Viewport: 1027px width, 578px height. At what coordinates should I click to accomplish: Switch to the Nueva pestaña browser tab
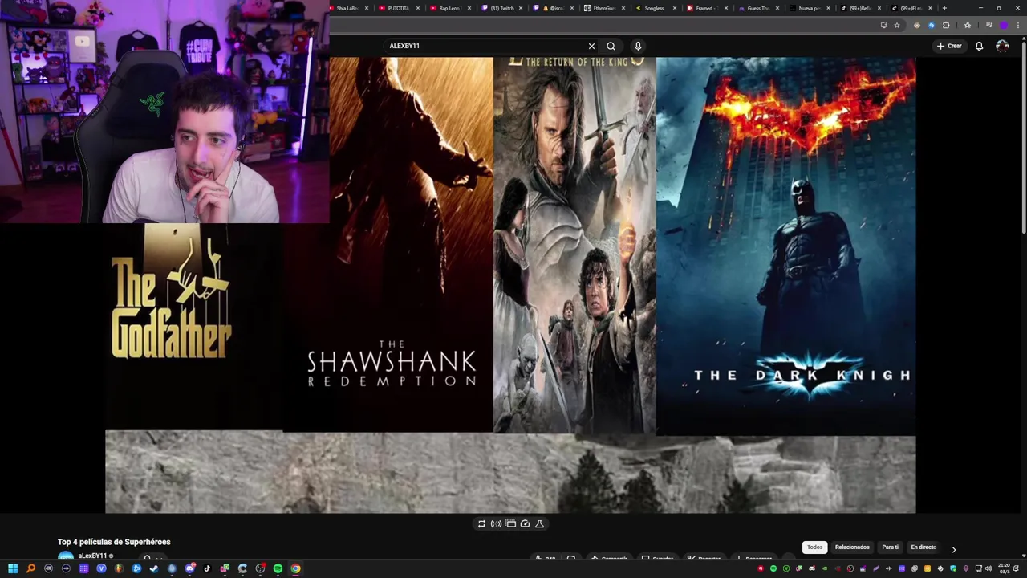[809, 8]
